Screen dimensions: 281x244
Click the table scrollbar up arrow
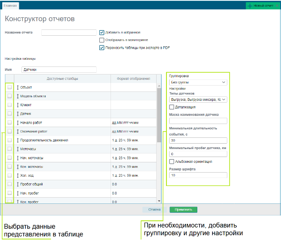(159, 86)
